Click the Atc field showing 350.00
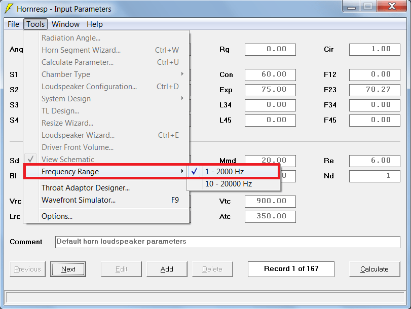The image size is (411, 309). (270, 216)
